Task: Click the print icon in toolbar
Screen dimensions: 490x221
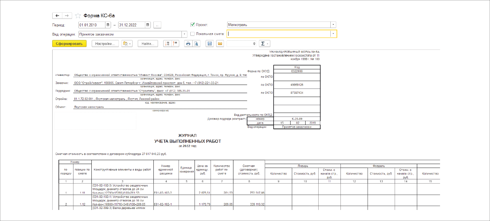Action: click(188, 44)
